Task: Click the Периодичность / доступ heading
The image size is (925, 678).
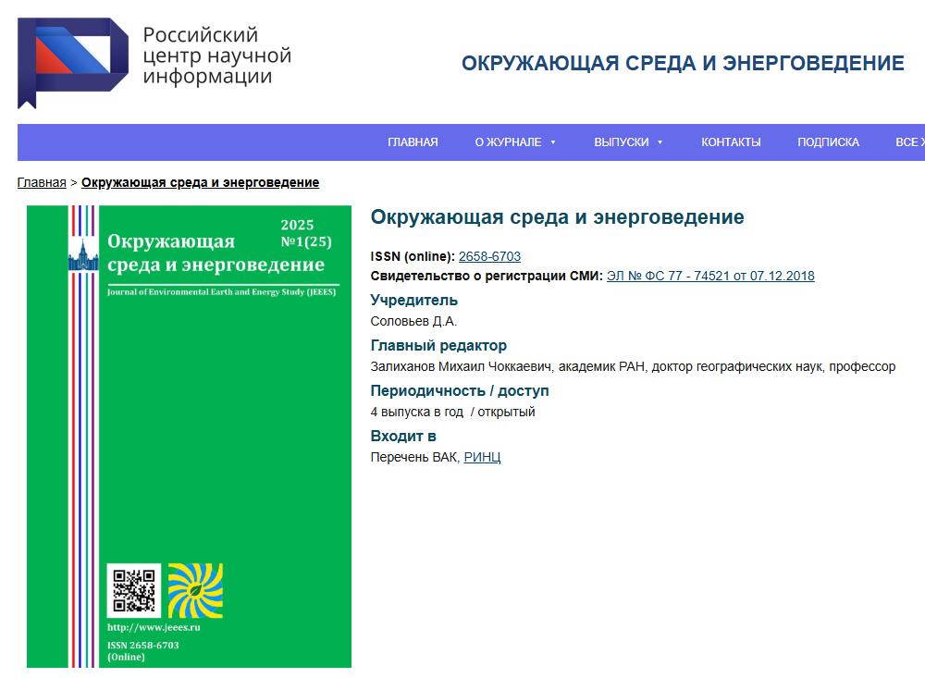Action: coord(460,390)
